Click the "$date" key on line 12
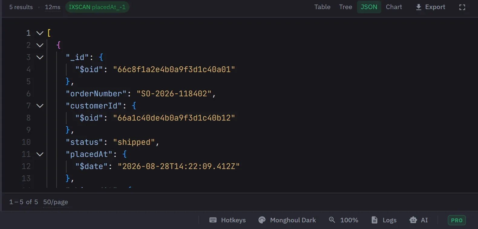The height and width of the screenshot is (229, 478). pos(91,166)
